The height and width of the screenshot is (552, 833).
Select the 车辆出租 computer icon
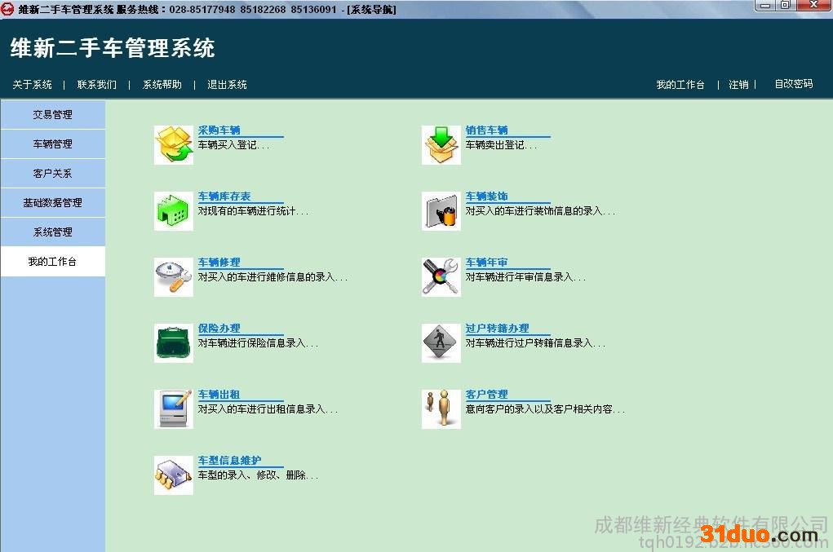[x=174, y=409]
